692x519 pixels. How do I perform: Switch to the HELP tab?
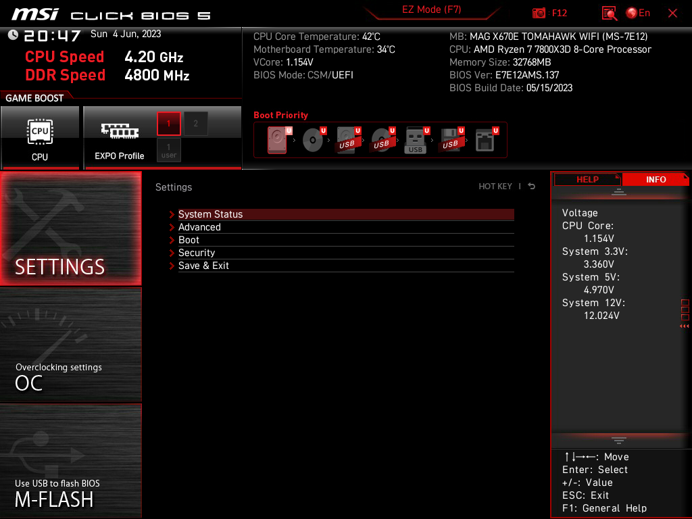click(587, 179)
